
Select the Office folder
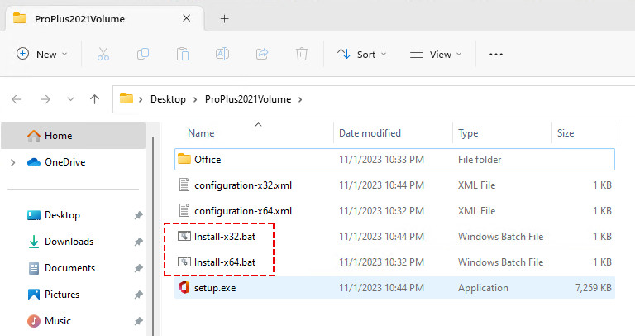click(394, 159)
